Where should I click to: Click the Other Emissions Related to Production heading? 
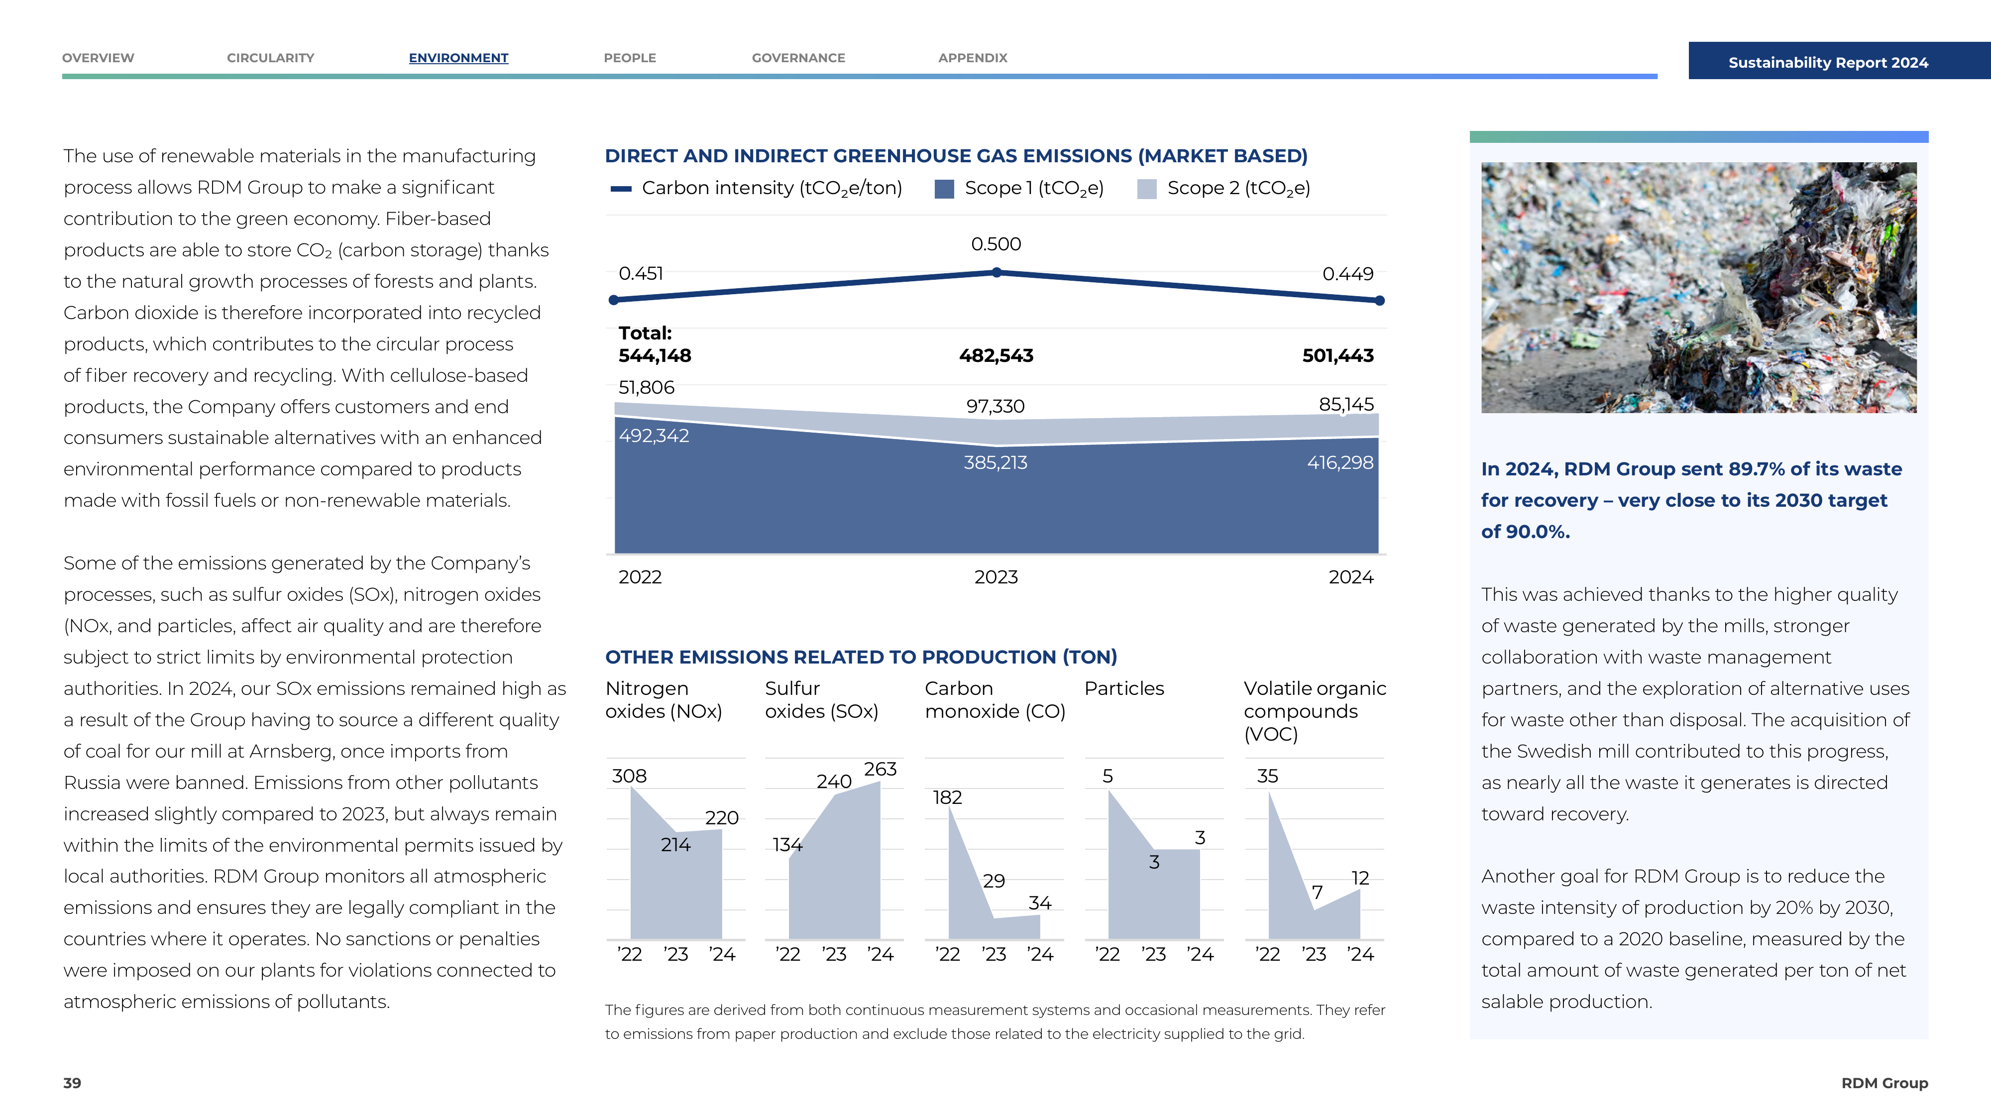tap(861, 657)
